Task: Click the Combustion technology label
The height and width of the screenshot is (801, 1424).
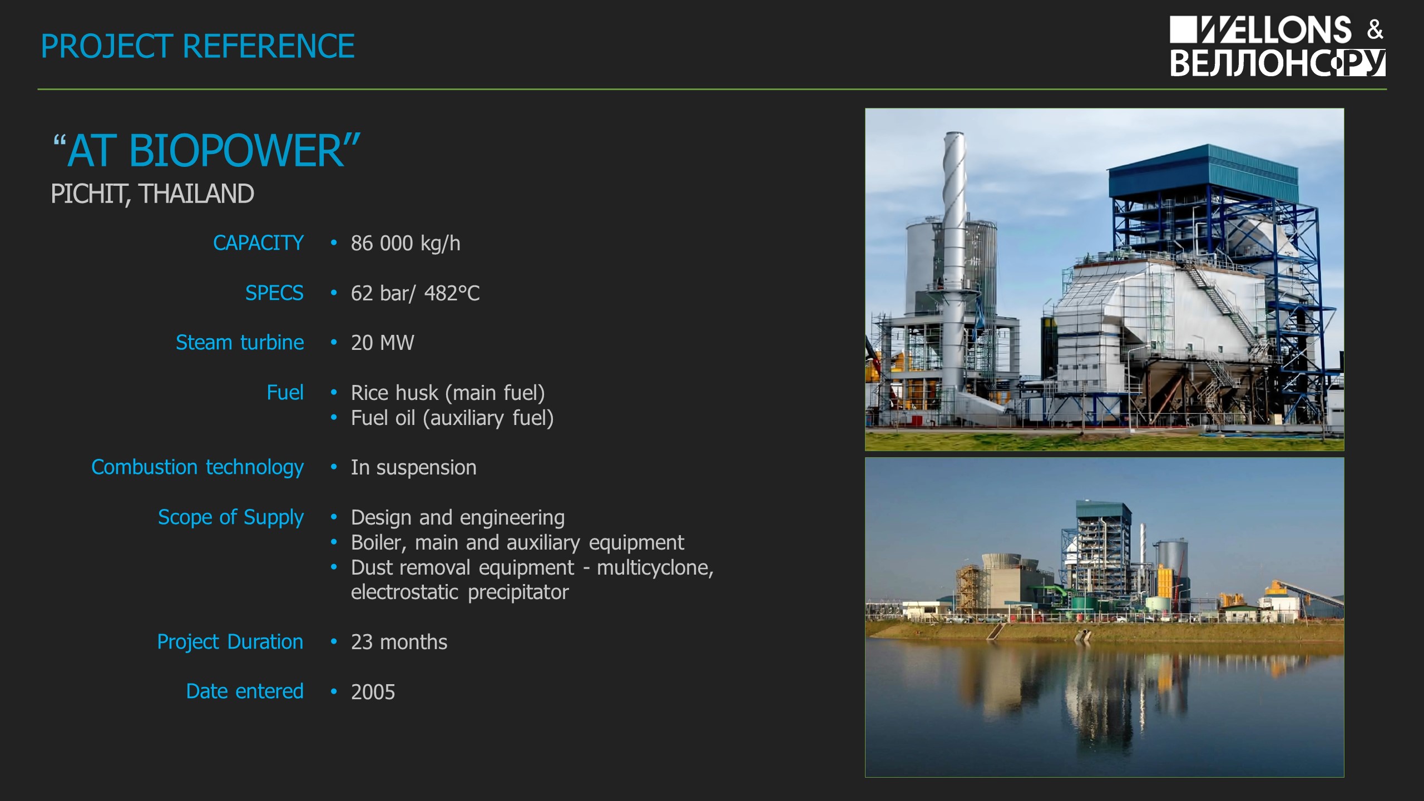Action: pos(197,468)
